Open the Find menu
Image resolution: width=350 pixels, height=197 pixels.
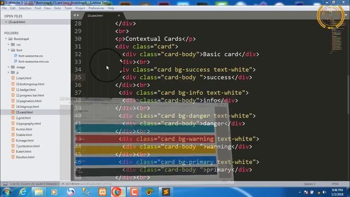coord(38,8)
